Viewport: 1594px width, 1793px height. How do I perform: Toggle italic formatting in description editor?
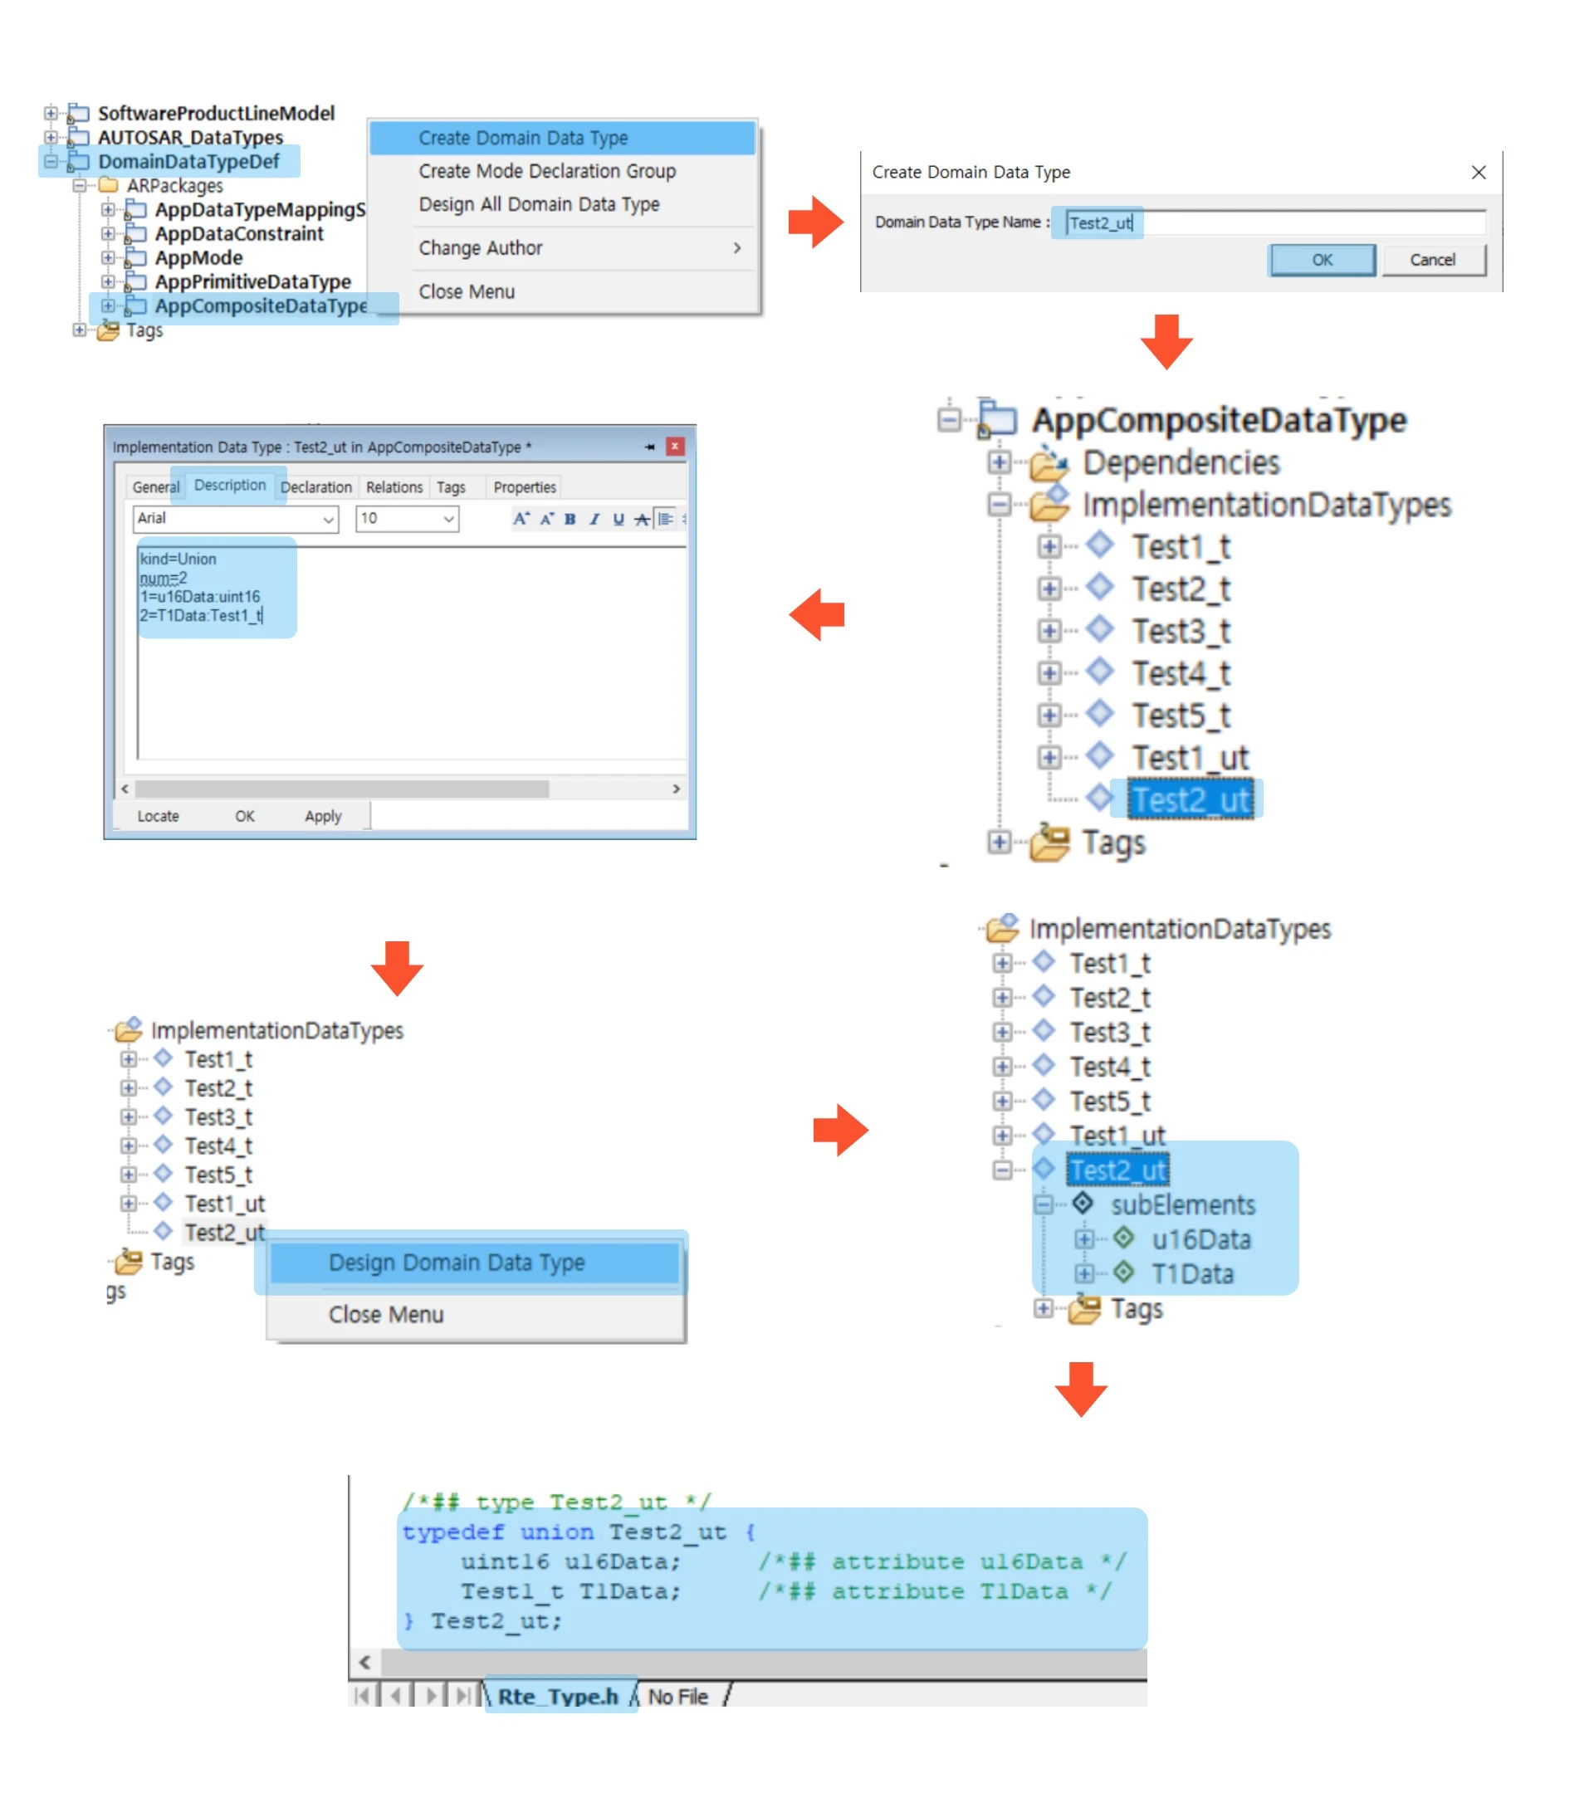pyautogui.click(x=594, y=519)
